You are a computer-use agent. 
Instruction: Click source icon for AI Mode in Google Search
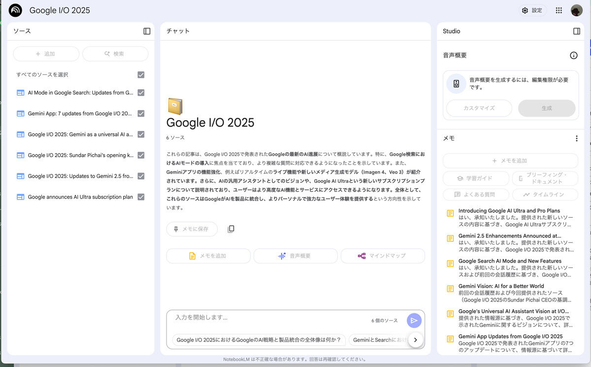pos(20,93)
